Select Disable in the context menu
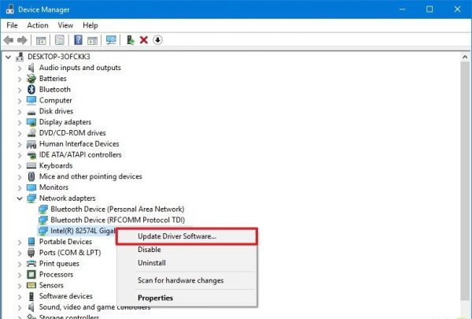Image resolution: width=472 pixels, height=319 pixels. pyautogui.click(x=149, y=250)
